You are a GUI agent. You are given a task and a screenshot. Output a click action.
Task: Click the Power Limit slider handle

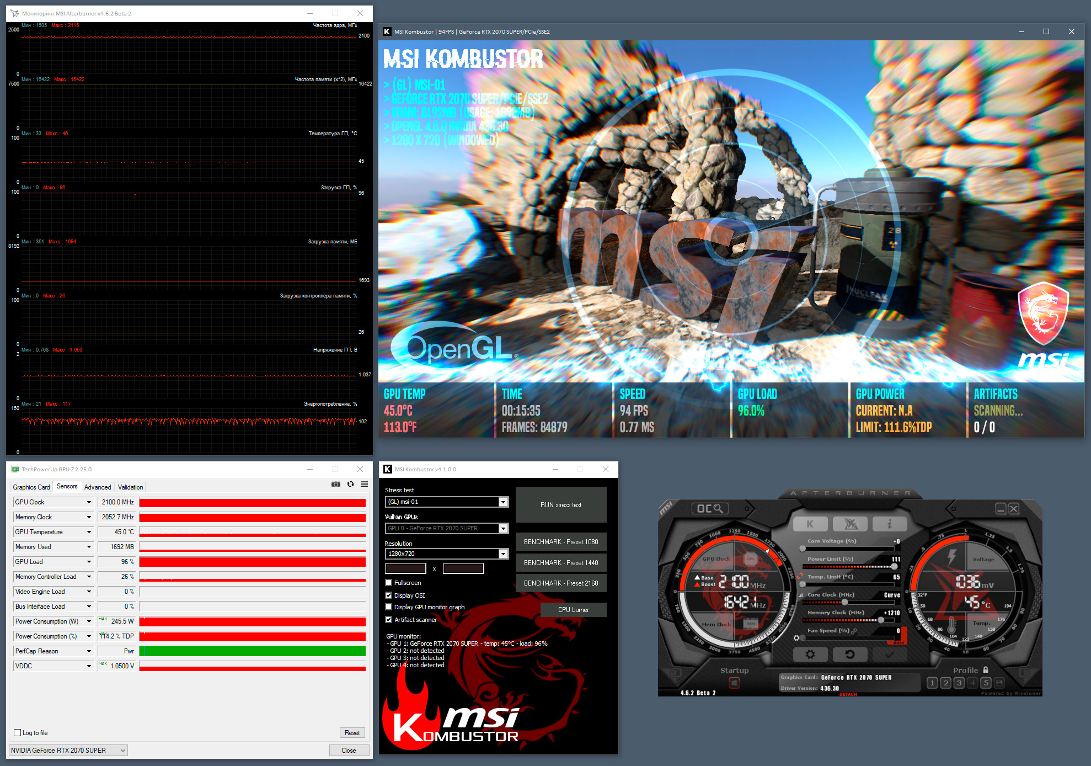click(895, 566)
